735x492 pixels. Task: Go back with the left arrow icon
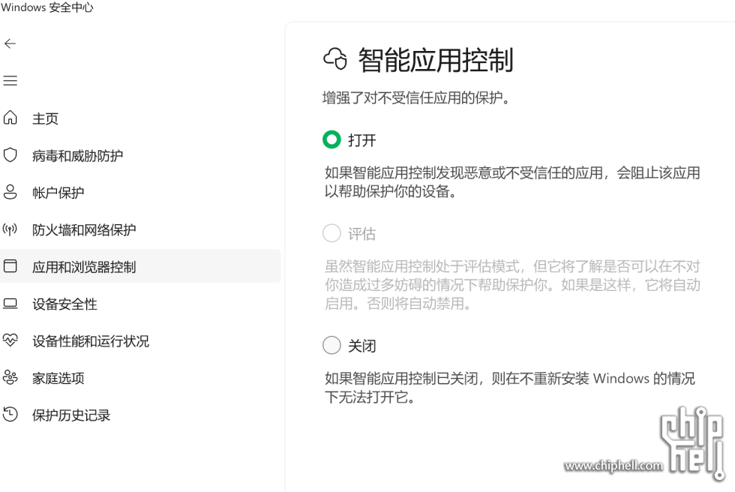(10, 43)
